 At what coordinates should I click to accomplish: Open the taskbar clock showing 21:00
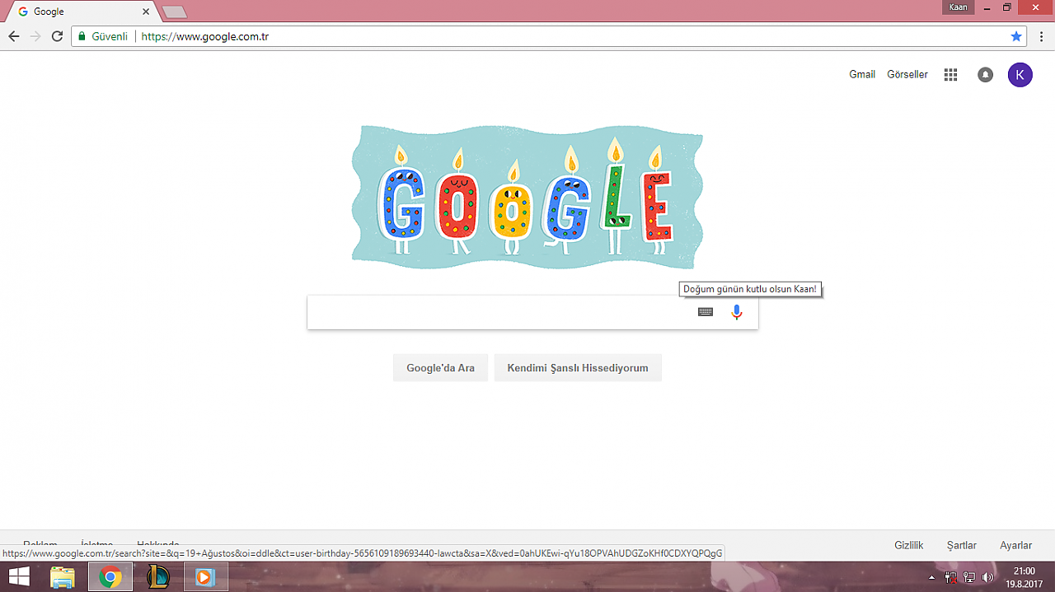pyautogui.click(x=1024, y=577)
